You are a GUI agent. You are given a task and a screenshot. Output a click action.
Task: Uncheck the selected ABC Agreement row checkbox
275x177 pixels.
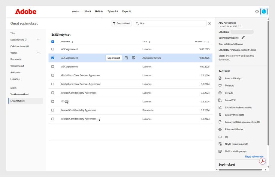point(53,58)
